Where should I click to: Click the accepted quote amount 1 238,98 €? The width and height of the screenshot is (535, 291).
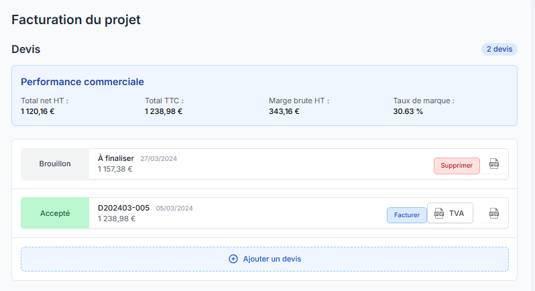(117, 219)
